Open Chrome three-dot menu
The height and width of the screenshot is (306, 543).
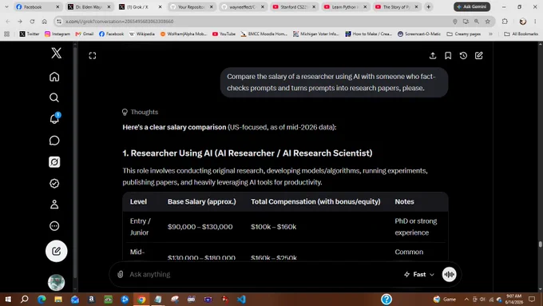click(535, 22)
